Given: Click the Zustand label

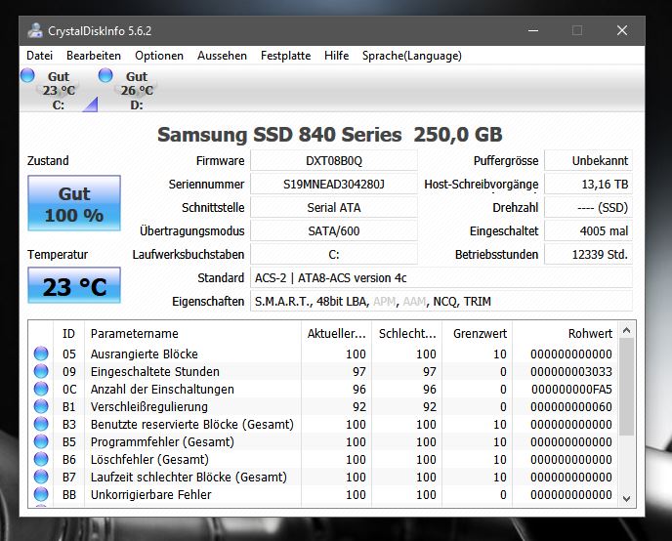Looking at the screenshot, I should point(48,160).
